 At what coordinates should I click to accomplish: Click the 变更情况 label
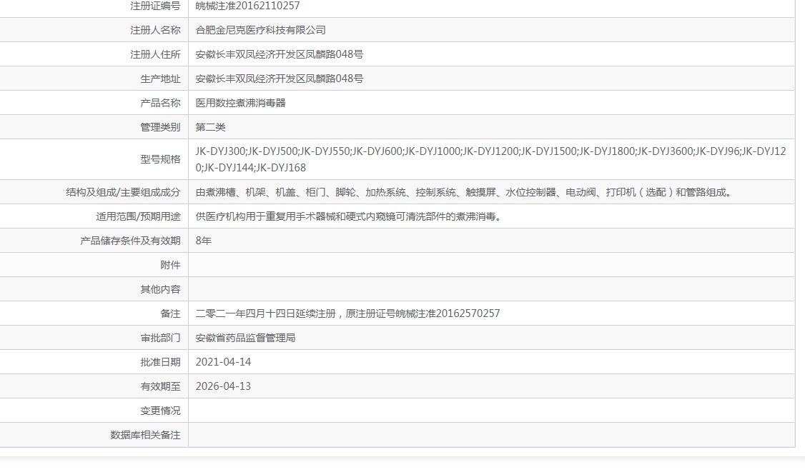[160, 411]
